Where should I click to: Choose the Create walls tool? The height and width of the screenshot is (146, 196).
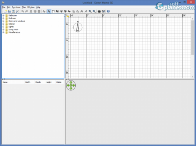point(57,11)
